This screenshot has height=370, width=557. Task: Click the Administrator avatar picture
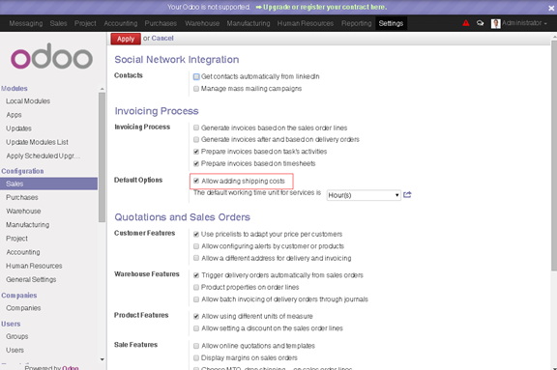495,23
